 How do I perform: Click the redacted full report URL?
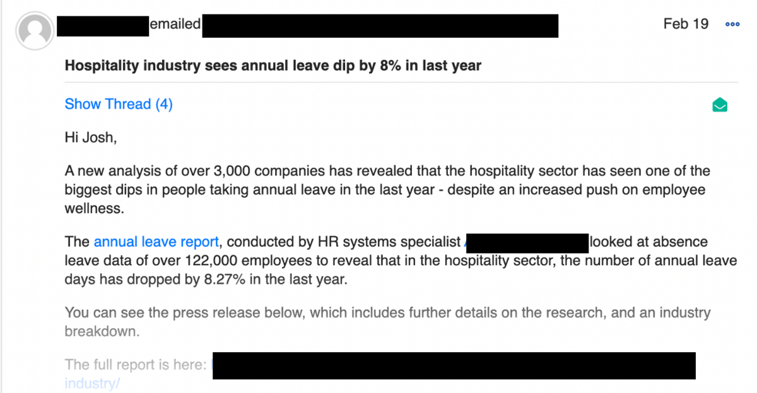pyautogui.click(x=453, y=365)
